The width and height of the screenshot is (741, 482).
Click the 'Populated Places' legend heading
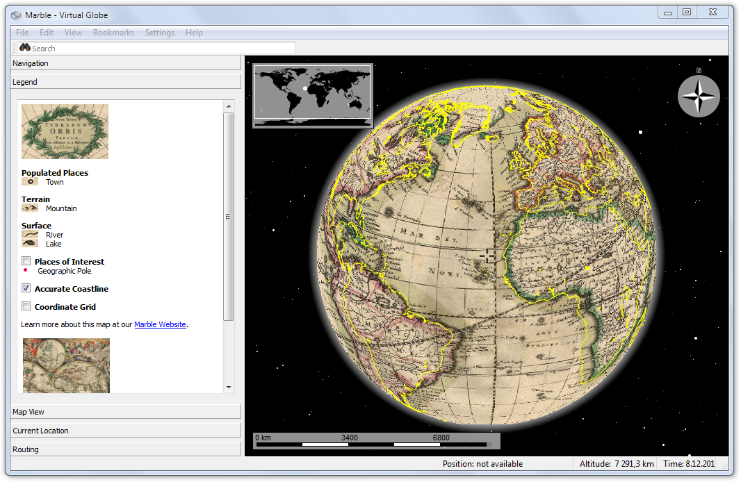[x=55, y=173]
